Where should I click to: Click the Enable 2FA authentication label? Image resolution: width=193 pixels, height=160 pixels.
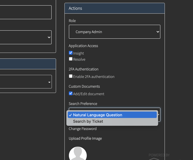94,76
